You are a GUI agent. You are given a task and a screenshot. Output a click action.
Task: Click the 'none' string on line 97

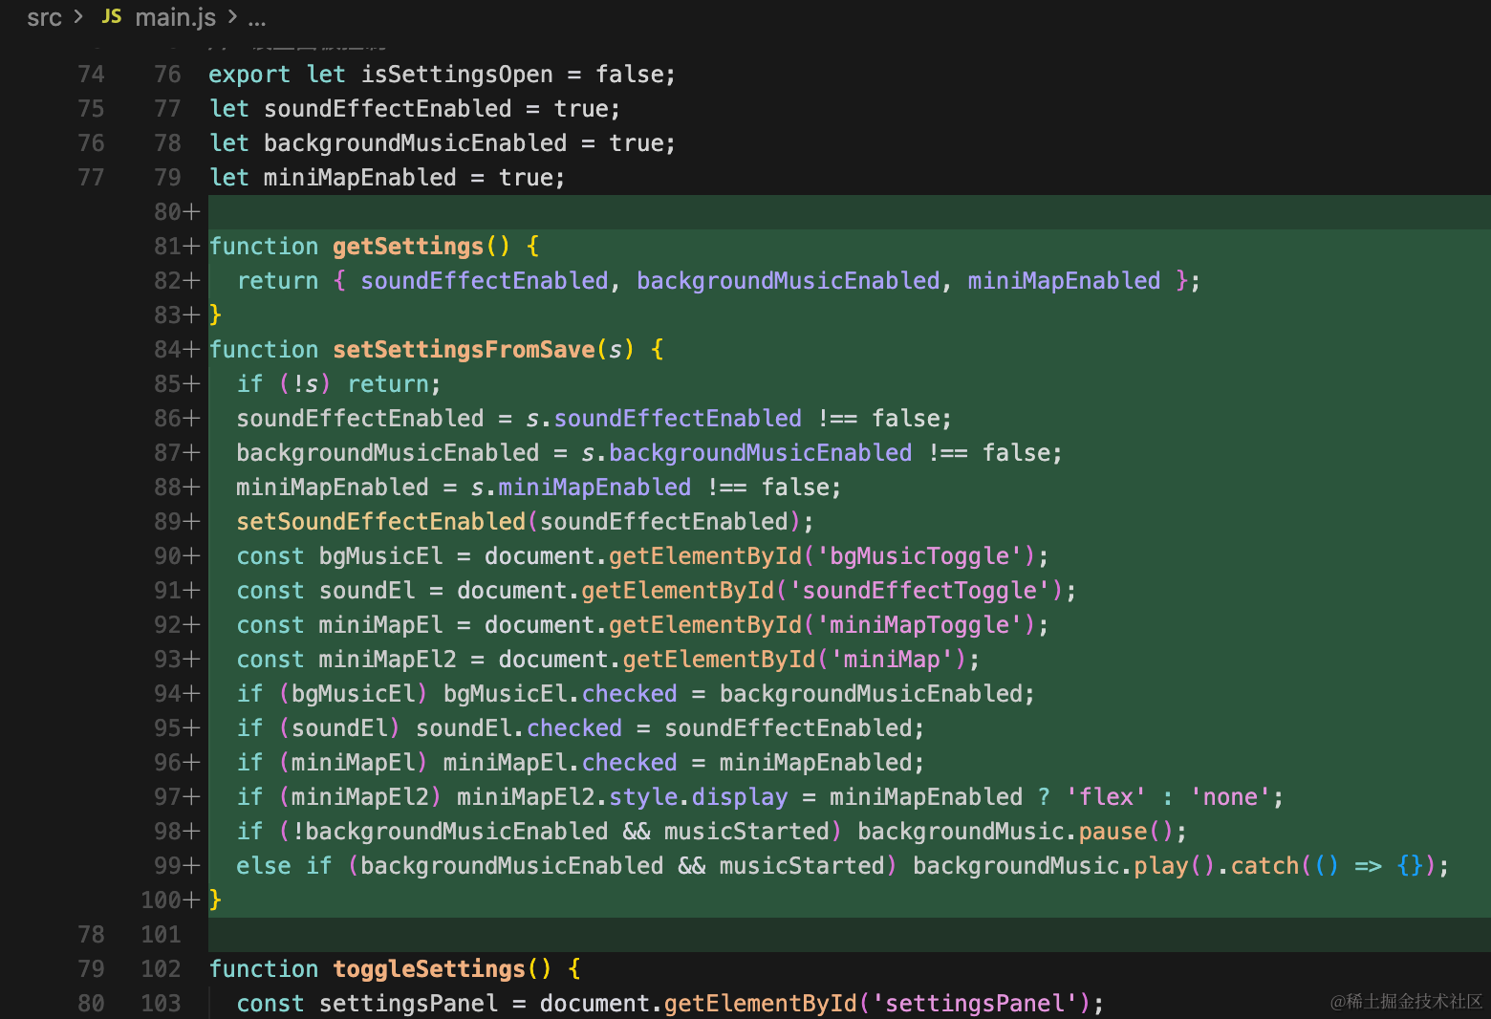(x=1230, y=797)
